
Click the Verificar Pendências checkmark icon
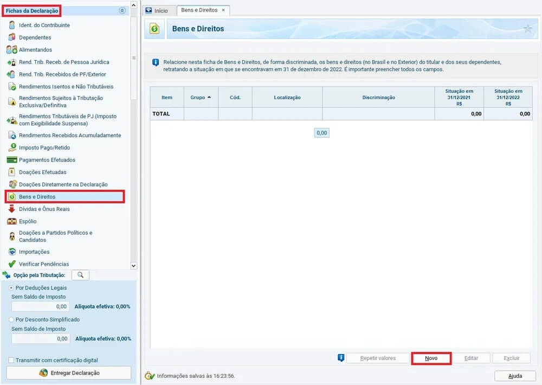click(x=11, y=262)
